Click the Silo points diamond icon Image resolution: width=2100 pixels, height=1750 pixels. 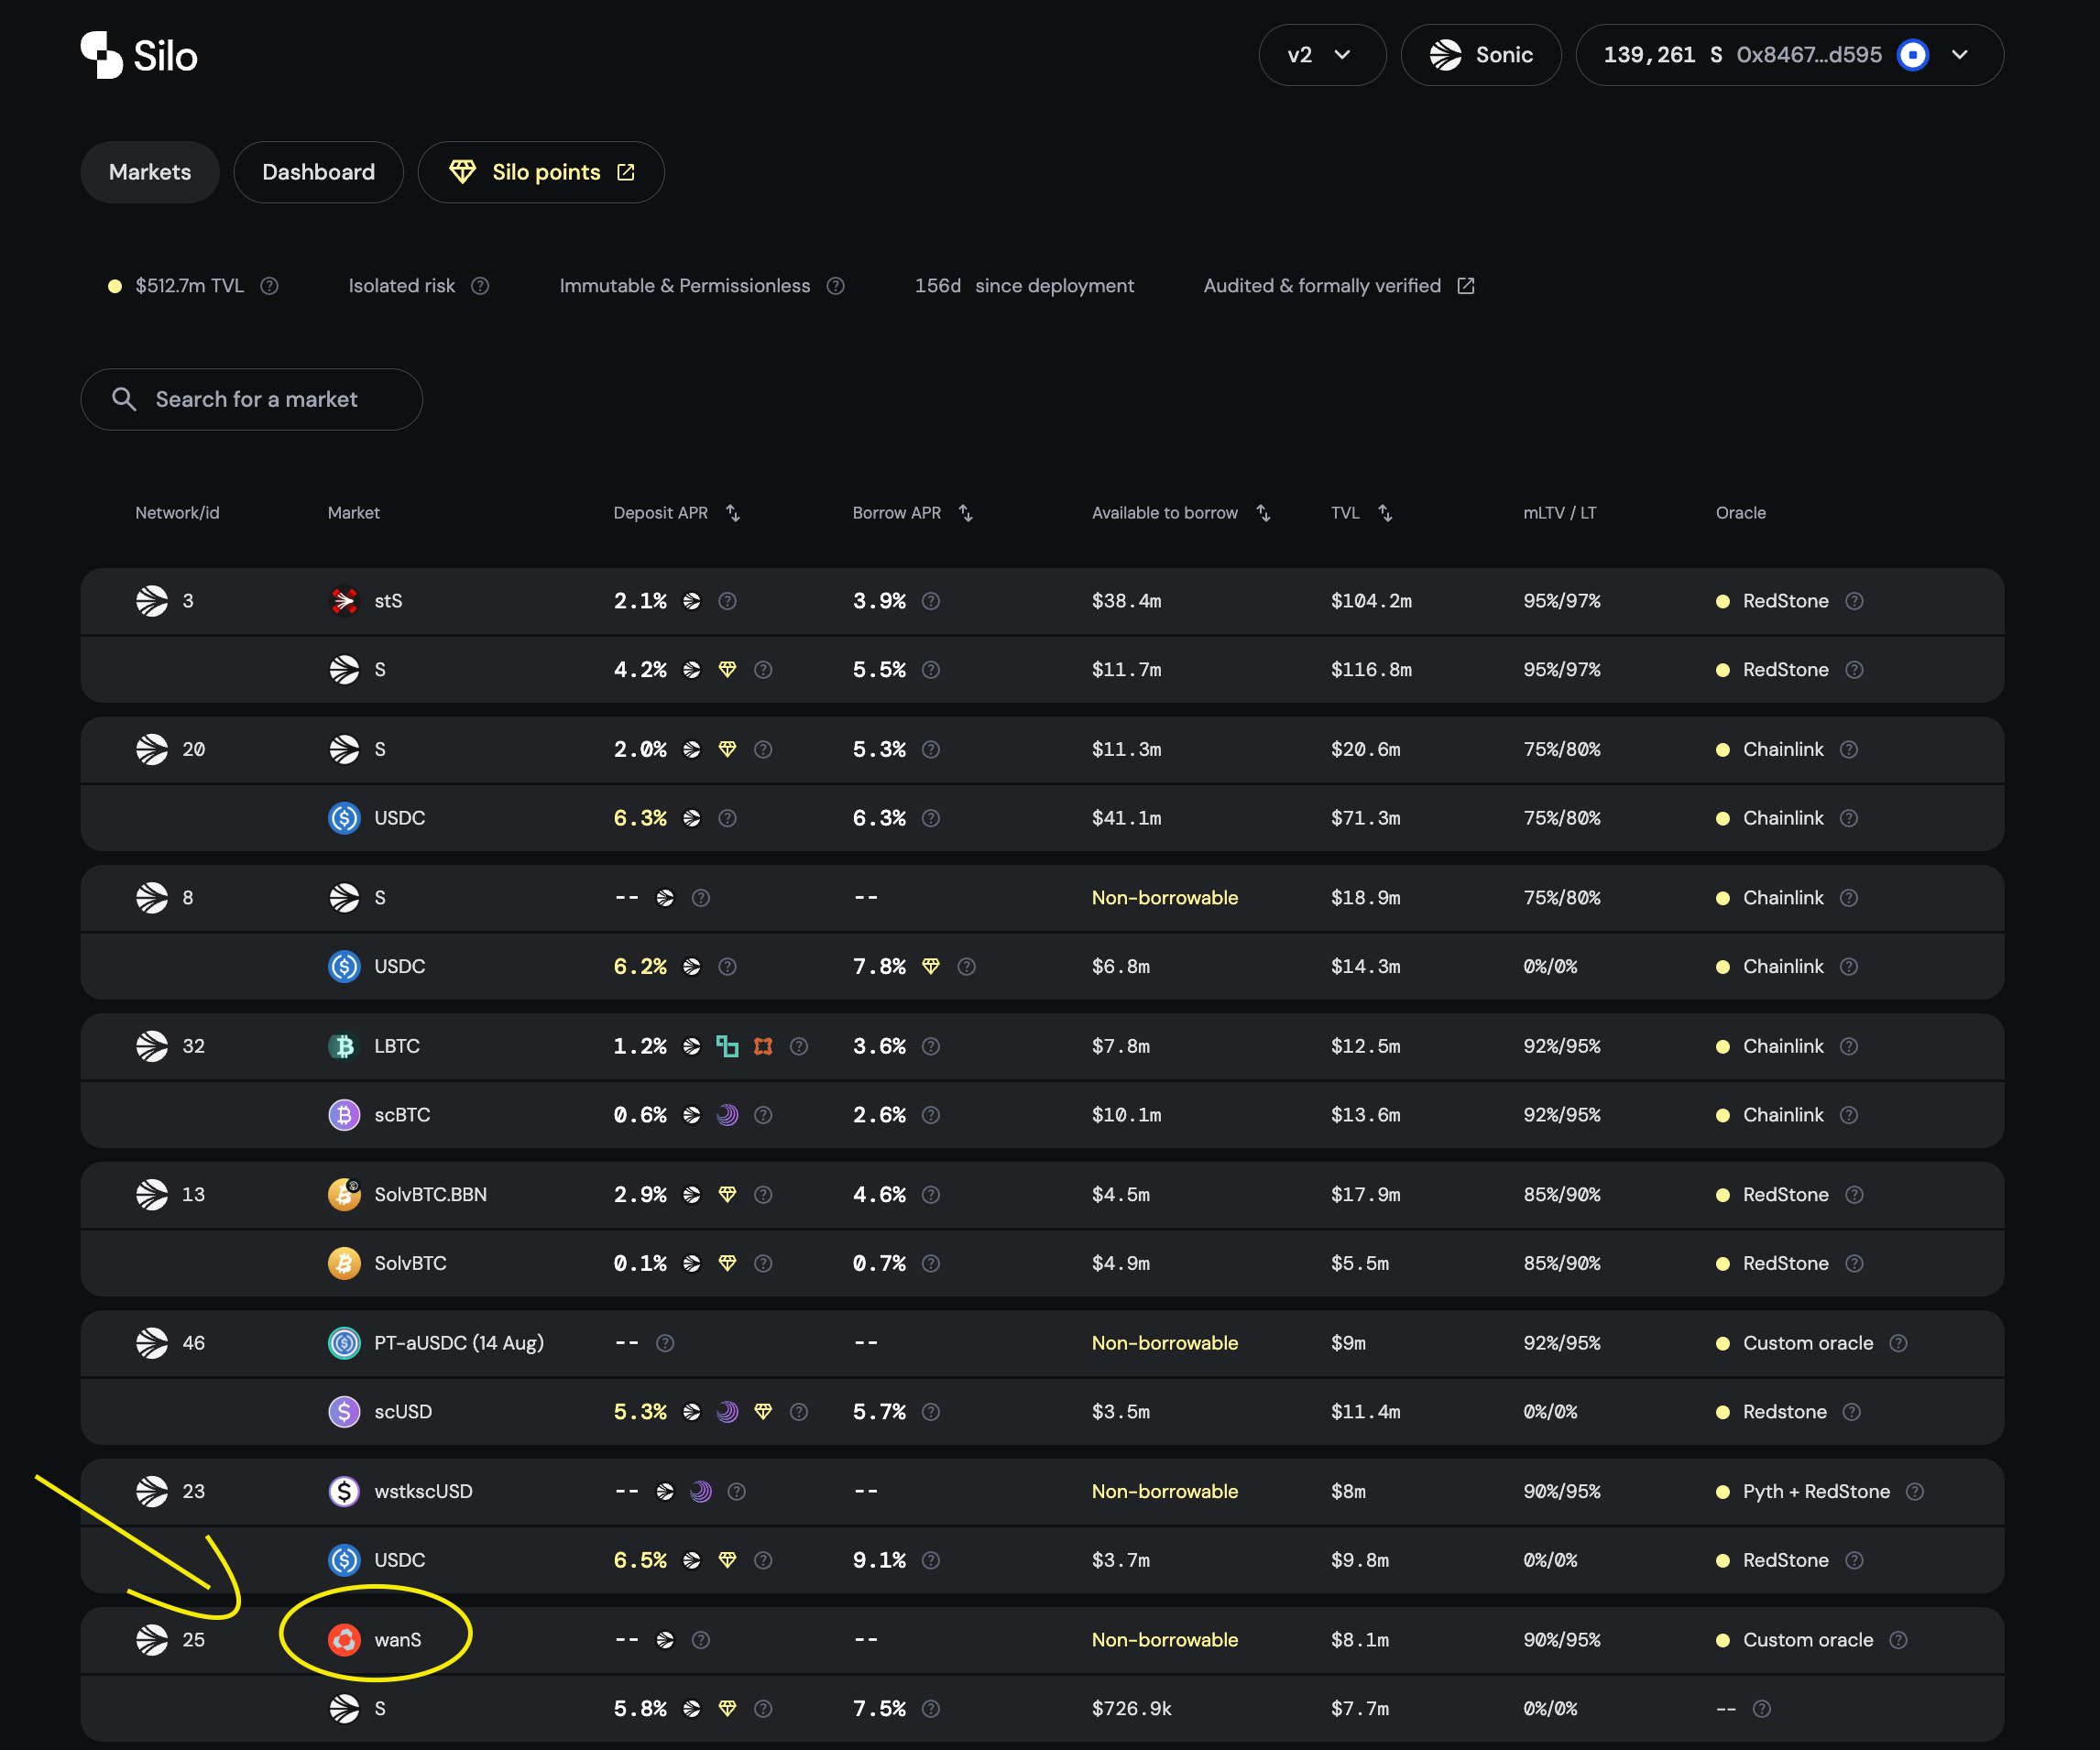[462, 172]
